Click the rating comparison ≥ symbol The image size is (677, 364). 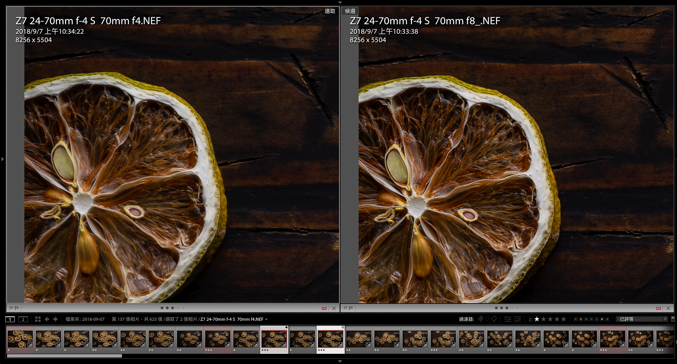(530, 319)
